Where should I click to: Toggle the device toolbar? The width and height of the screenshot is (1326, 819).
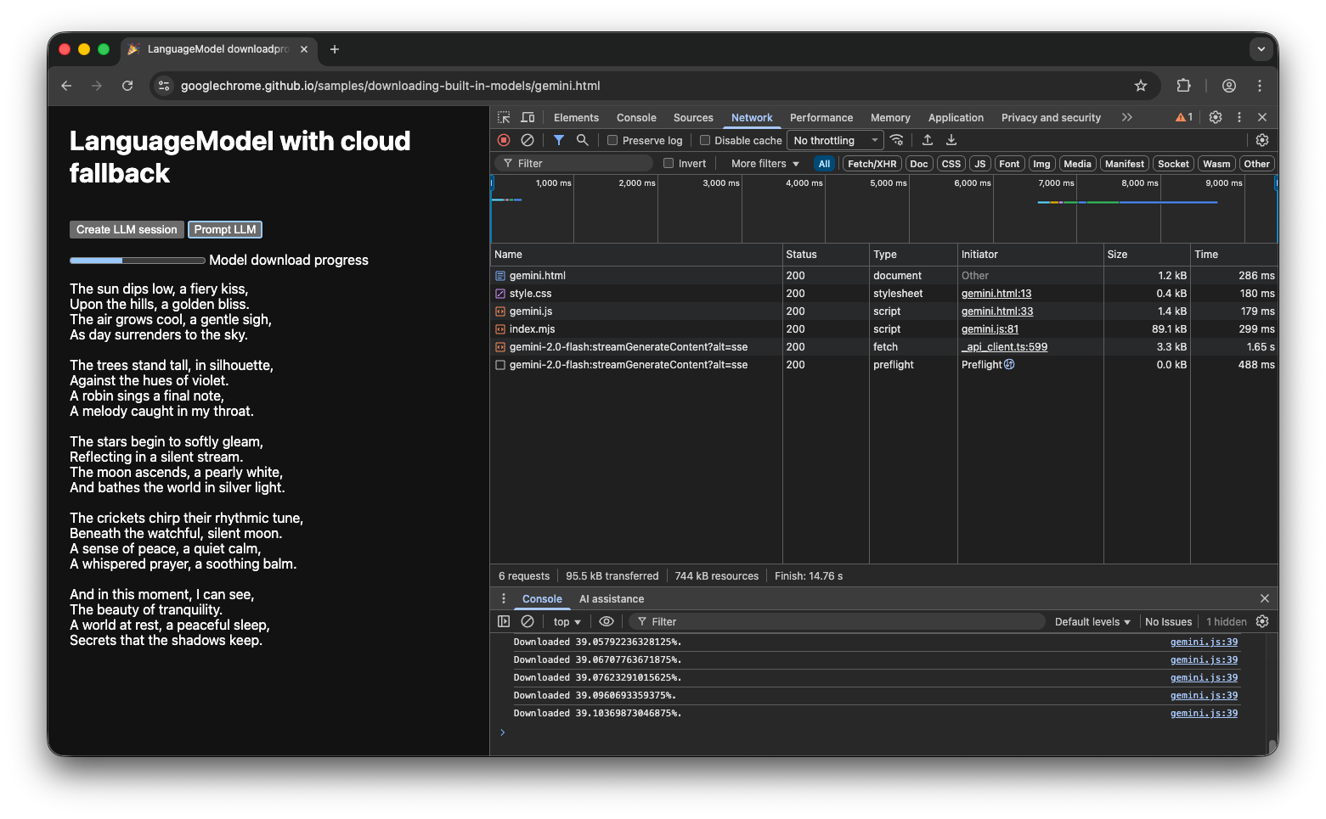tap(528, 117)
